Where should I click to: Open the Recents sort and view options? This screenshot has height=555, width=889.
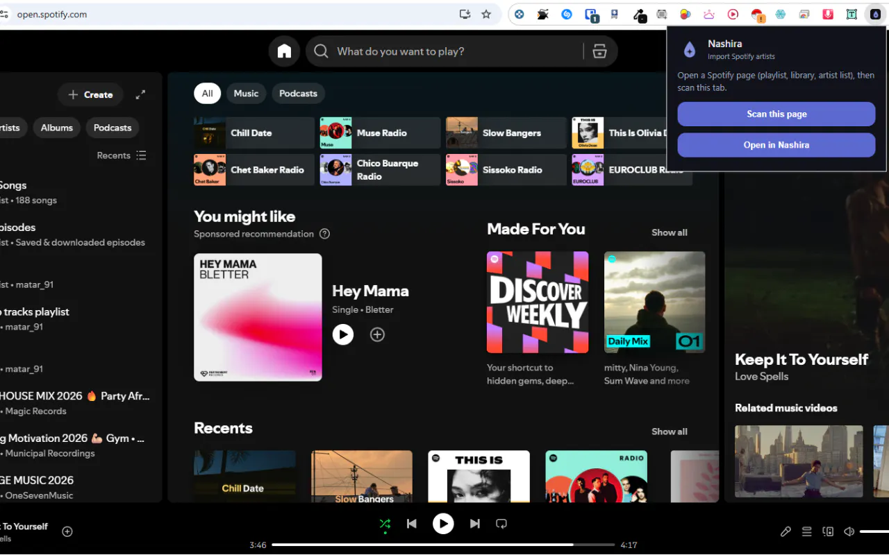tap(122, 155)
